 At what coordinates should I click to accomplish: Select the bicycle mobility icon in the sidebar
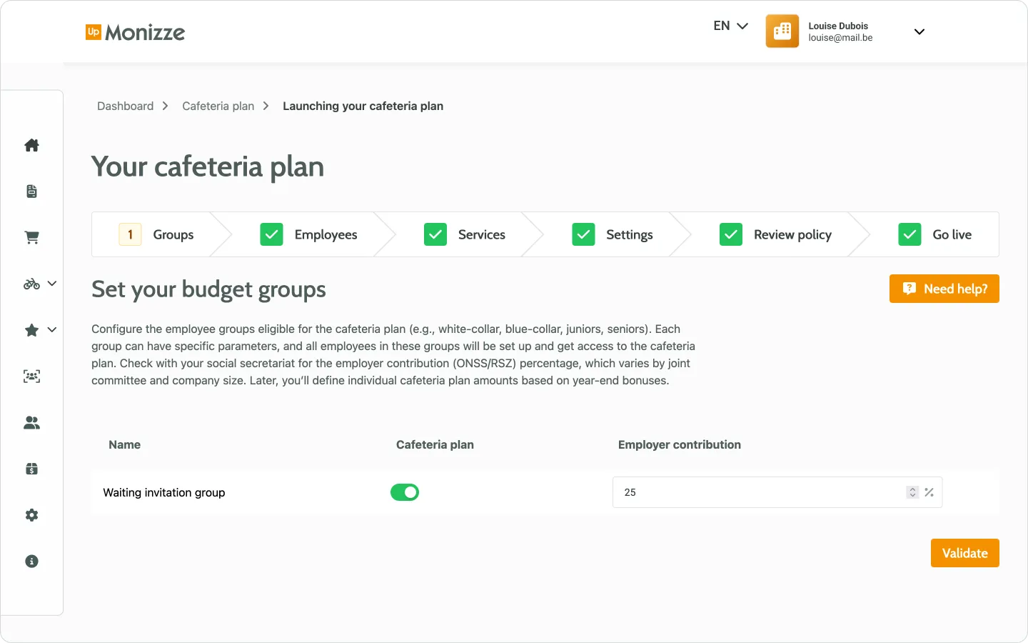click(30, 284)
